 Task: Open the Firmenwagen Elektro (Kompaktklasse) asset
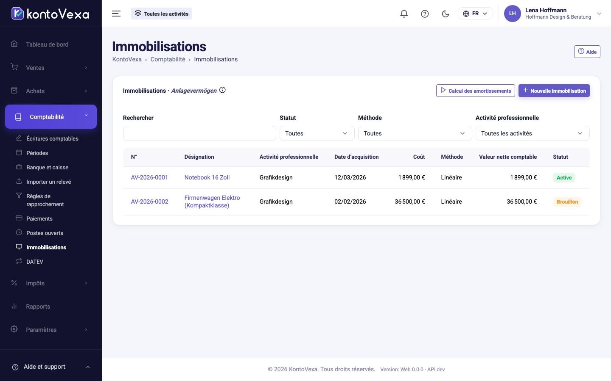click(212, 202)
